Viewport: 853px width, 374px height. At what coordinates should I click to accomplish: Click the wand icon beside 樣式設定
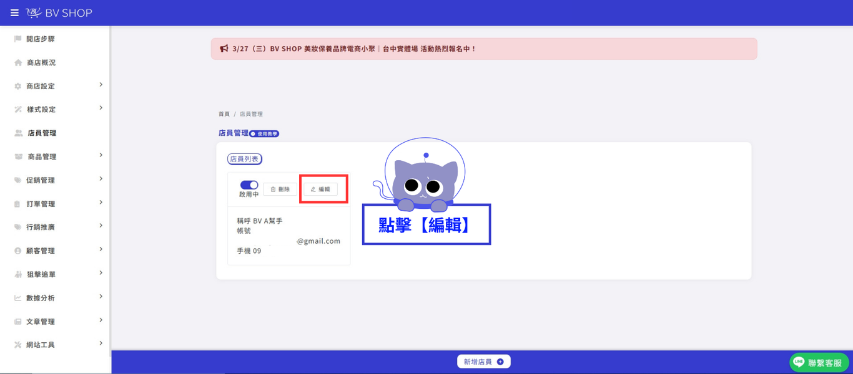18,110
